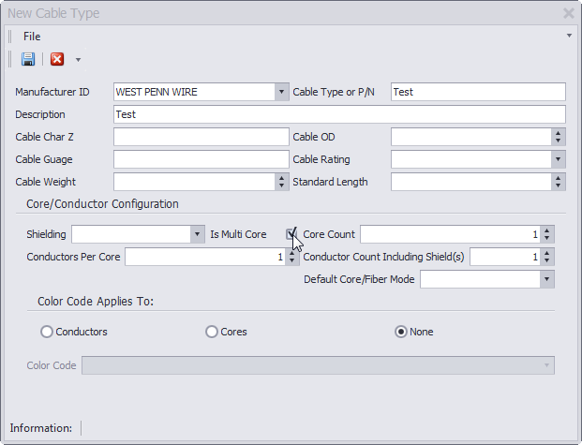Expand the menu bar overflow arrow at right
Viewport: 582px width, 445px height.
coord(569,36)
